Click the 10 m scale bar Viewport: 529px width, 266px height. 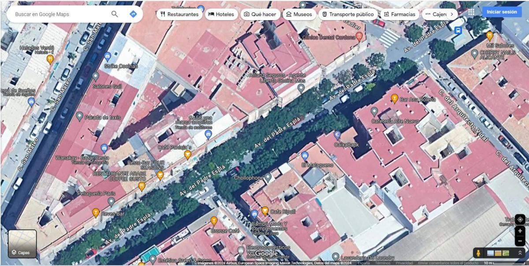(504, 263)
